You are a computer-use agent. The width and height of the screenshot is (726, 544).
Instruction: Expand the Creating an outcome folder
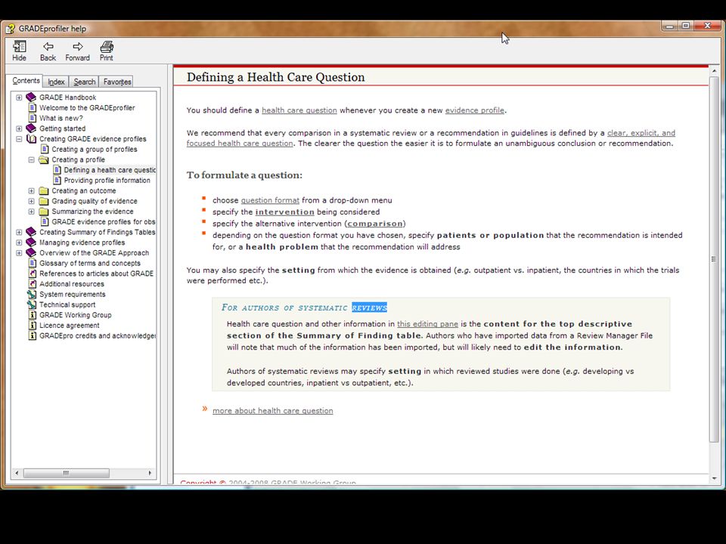(32, 190)
